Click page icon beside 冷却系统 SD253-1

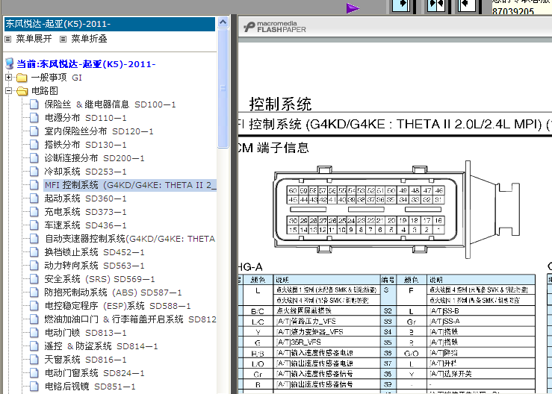(34, 172)
